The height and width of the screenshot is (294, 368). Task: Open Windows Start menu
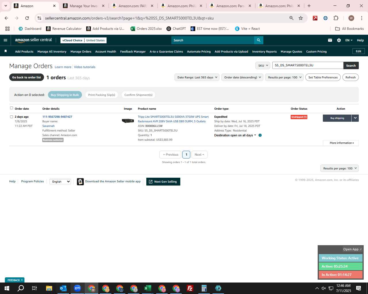tap(7, 288)
